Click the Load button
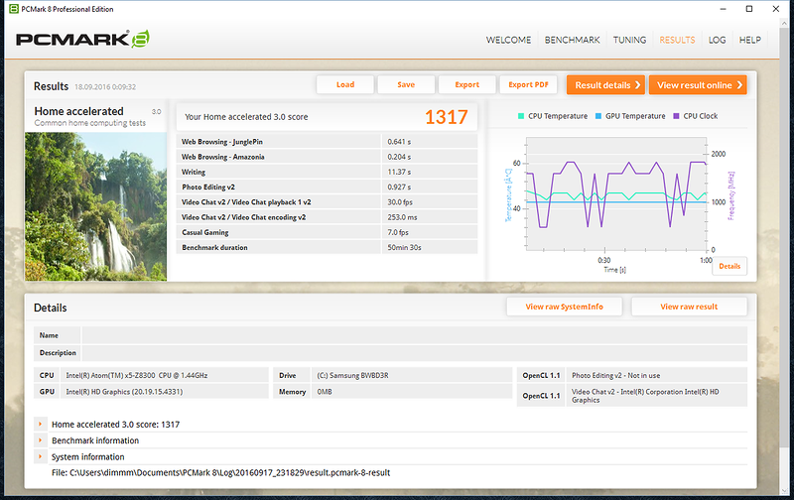794x500 pixels. 345,84
